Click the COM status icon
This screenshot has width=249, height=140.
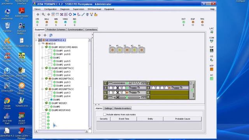coord(212,41)
